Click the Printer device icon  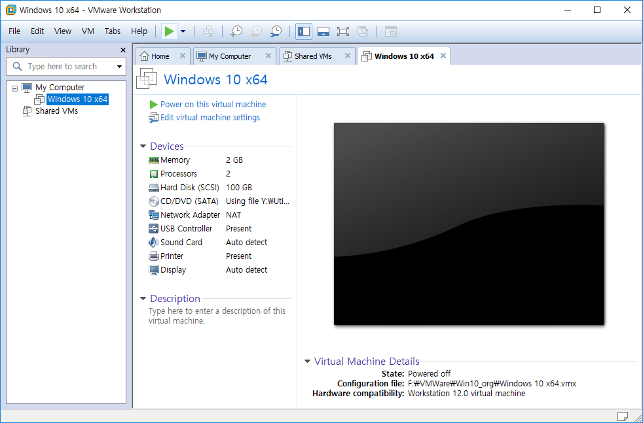(x=154, y=256)
